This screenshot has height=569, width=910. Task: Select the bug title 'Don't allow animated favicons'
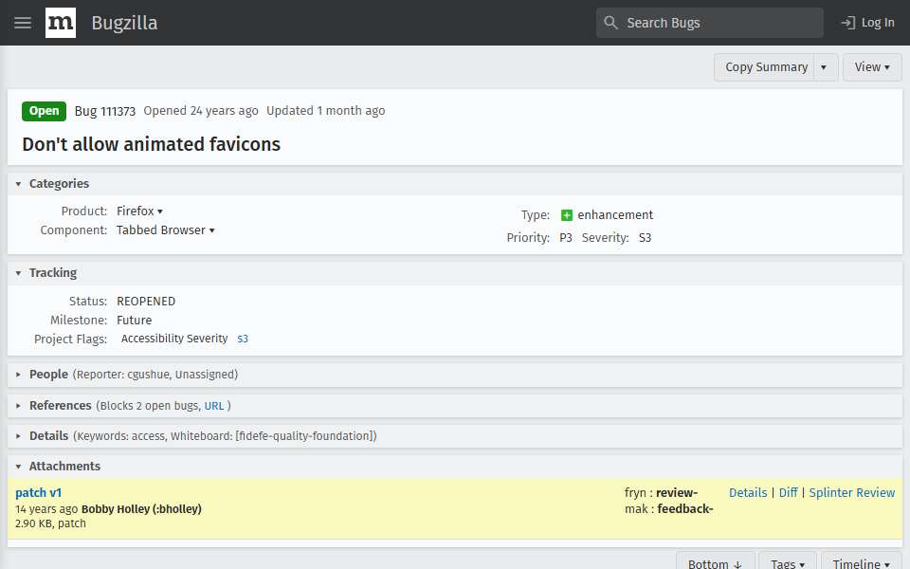coord(151,144)
